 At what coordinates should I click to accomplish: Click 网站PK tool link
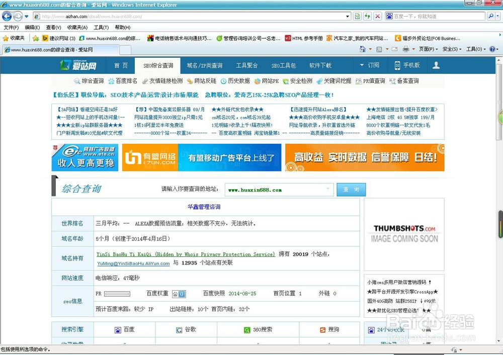[267, 81]
